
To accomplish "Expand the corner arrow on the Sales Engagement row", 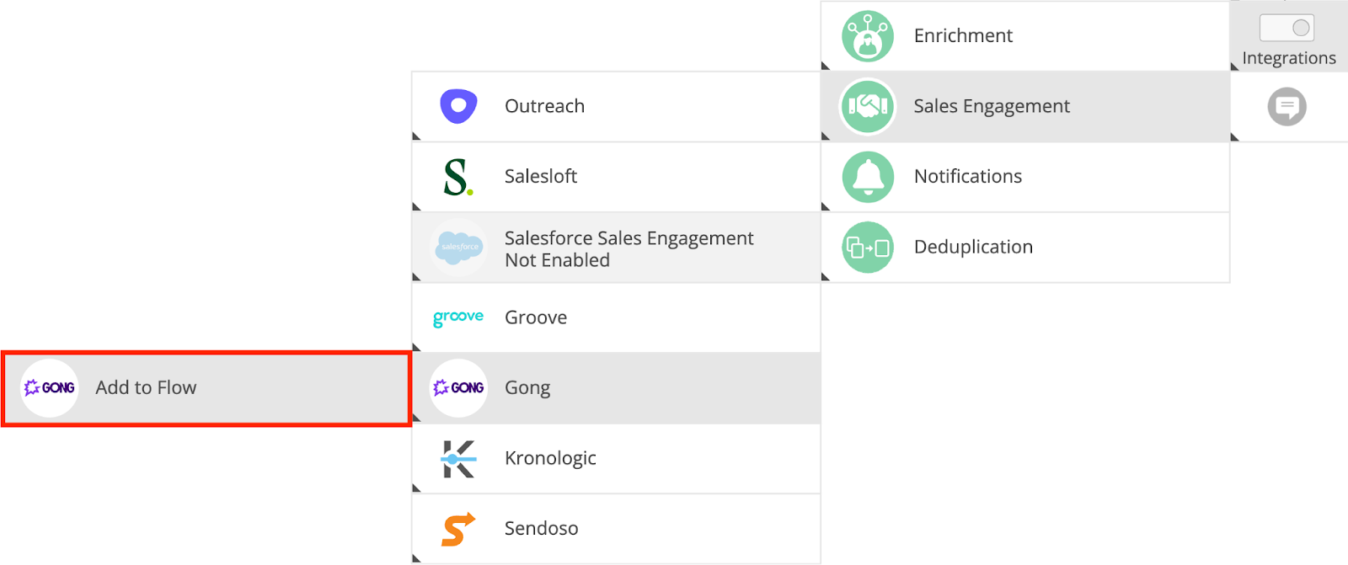I will coord(825,137).
